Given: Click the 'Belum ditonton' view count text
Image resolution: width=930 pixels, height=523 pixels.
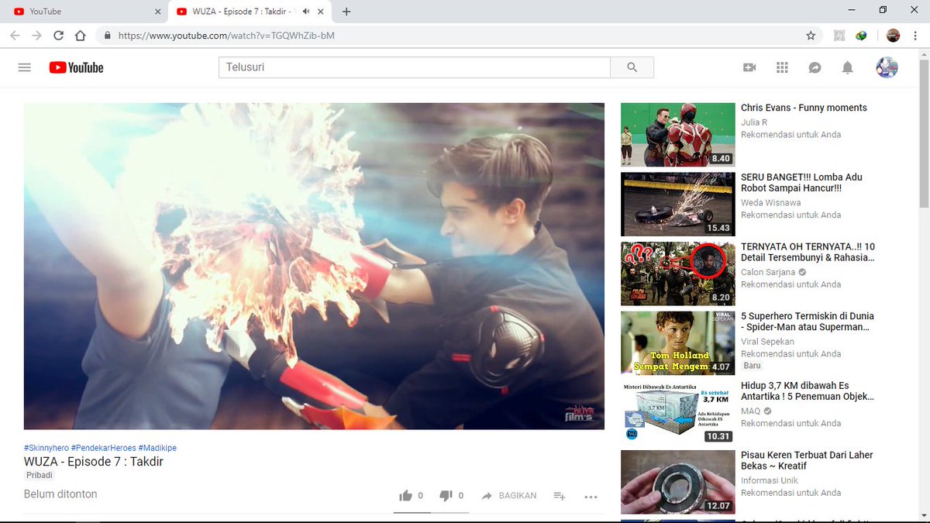Looking at the screenshot, I should coord(60,494).
